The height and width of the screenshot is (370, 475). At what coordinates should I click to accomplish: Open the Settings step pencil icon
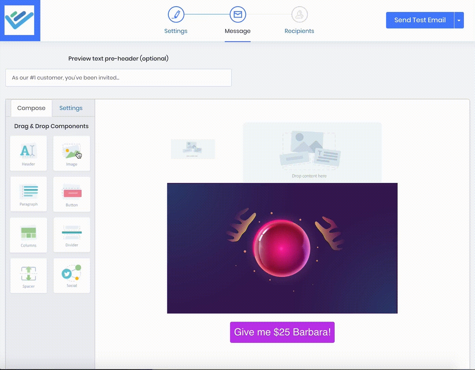point(176,14)
